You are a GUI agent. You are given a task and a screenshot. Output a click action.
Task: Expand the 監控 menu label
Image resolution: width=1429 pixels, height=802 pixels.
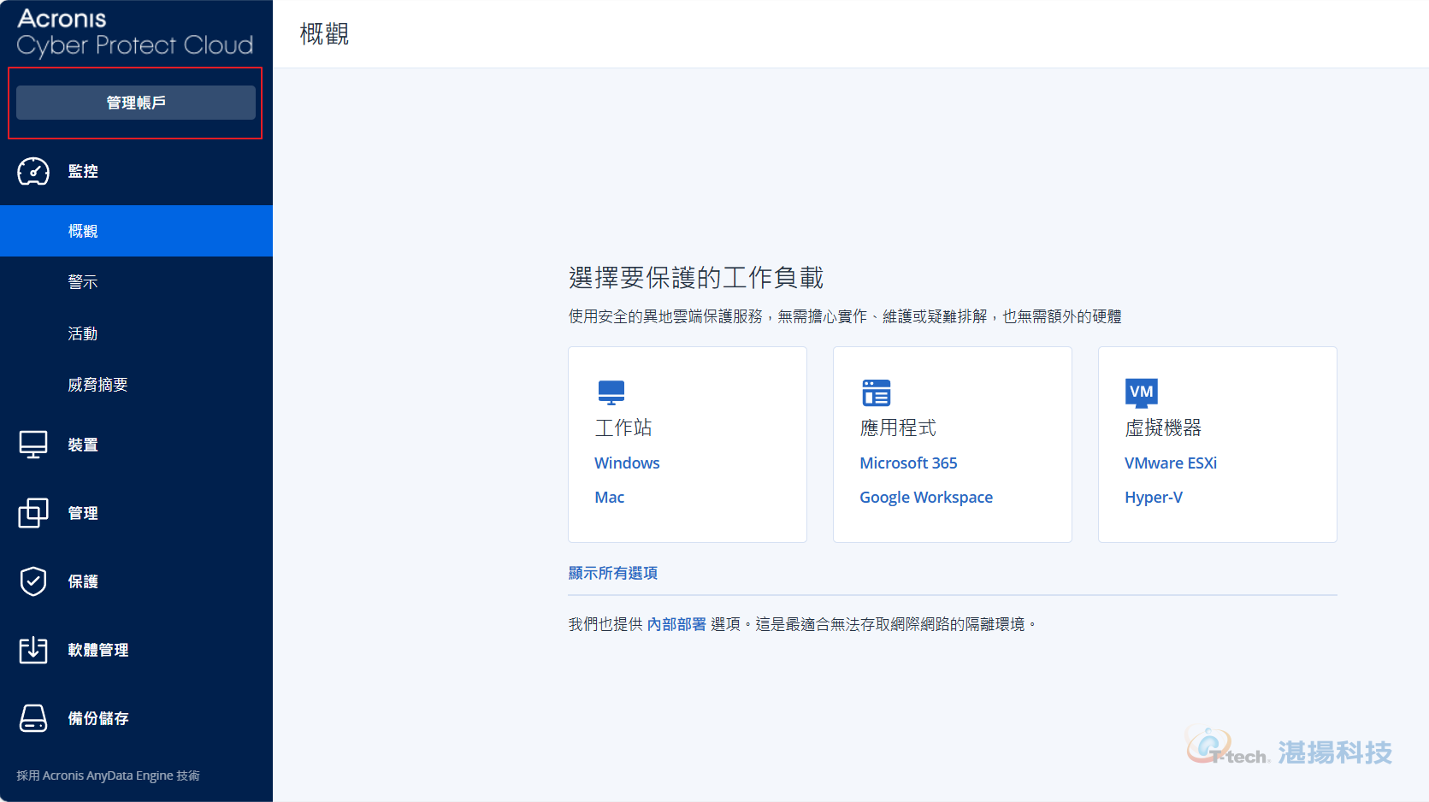[x=83, y=171]
